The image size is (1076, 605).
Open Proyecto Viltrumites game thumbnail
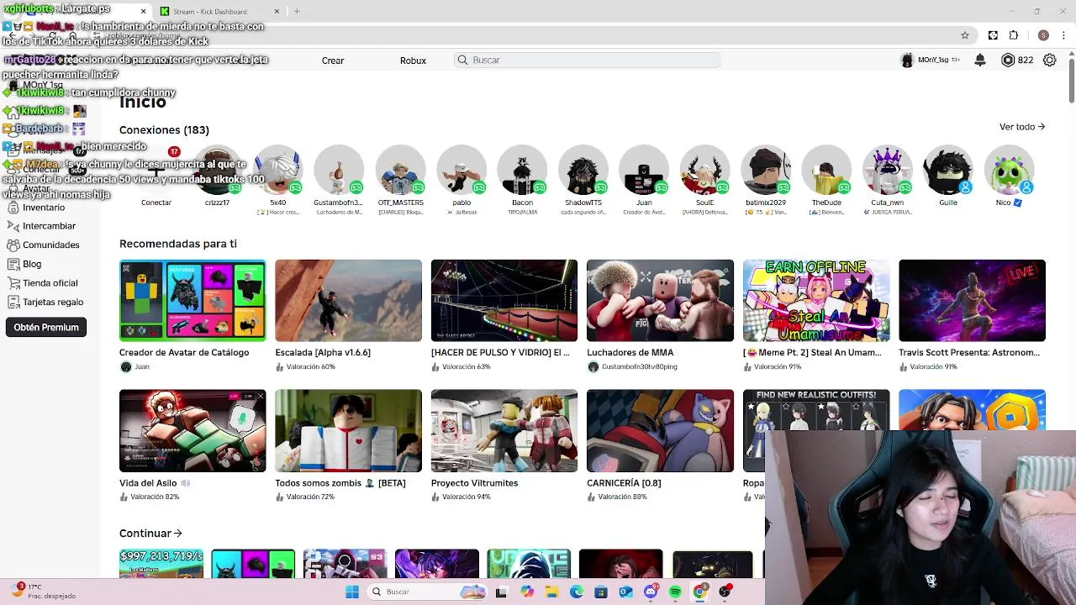coord(504,430)
